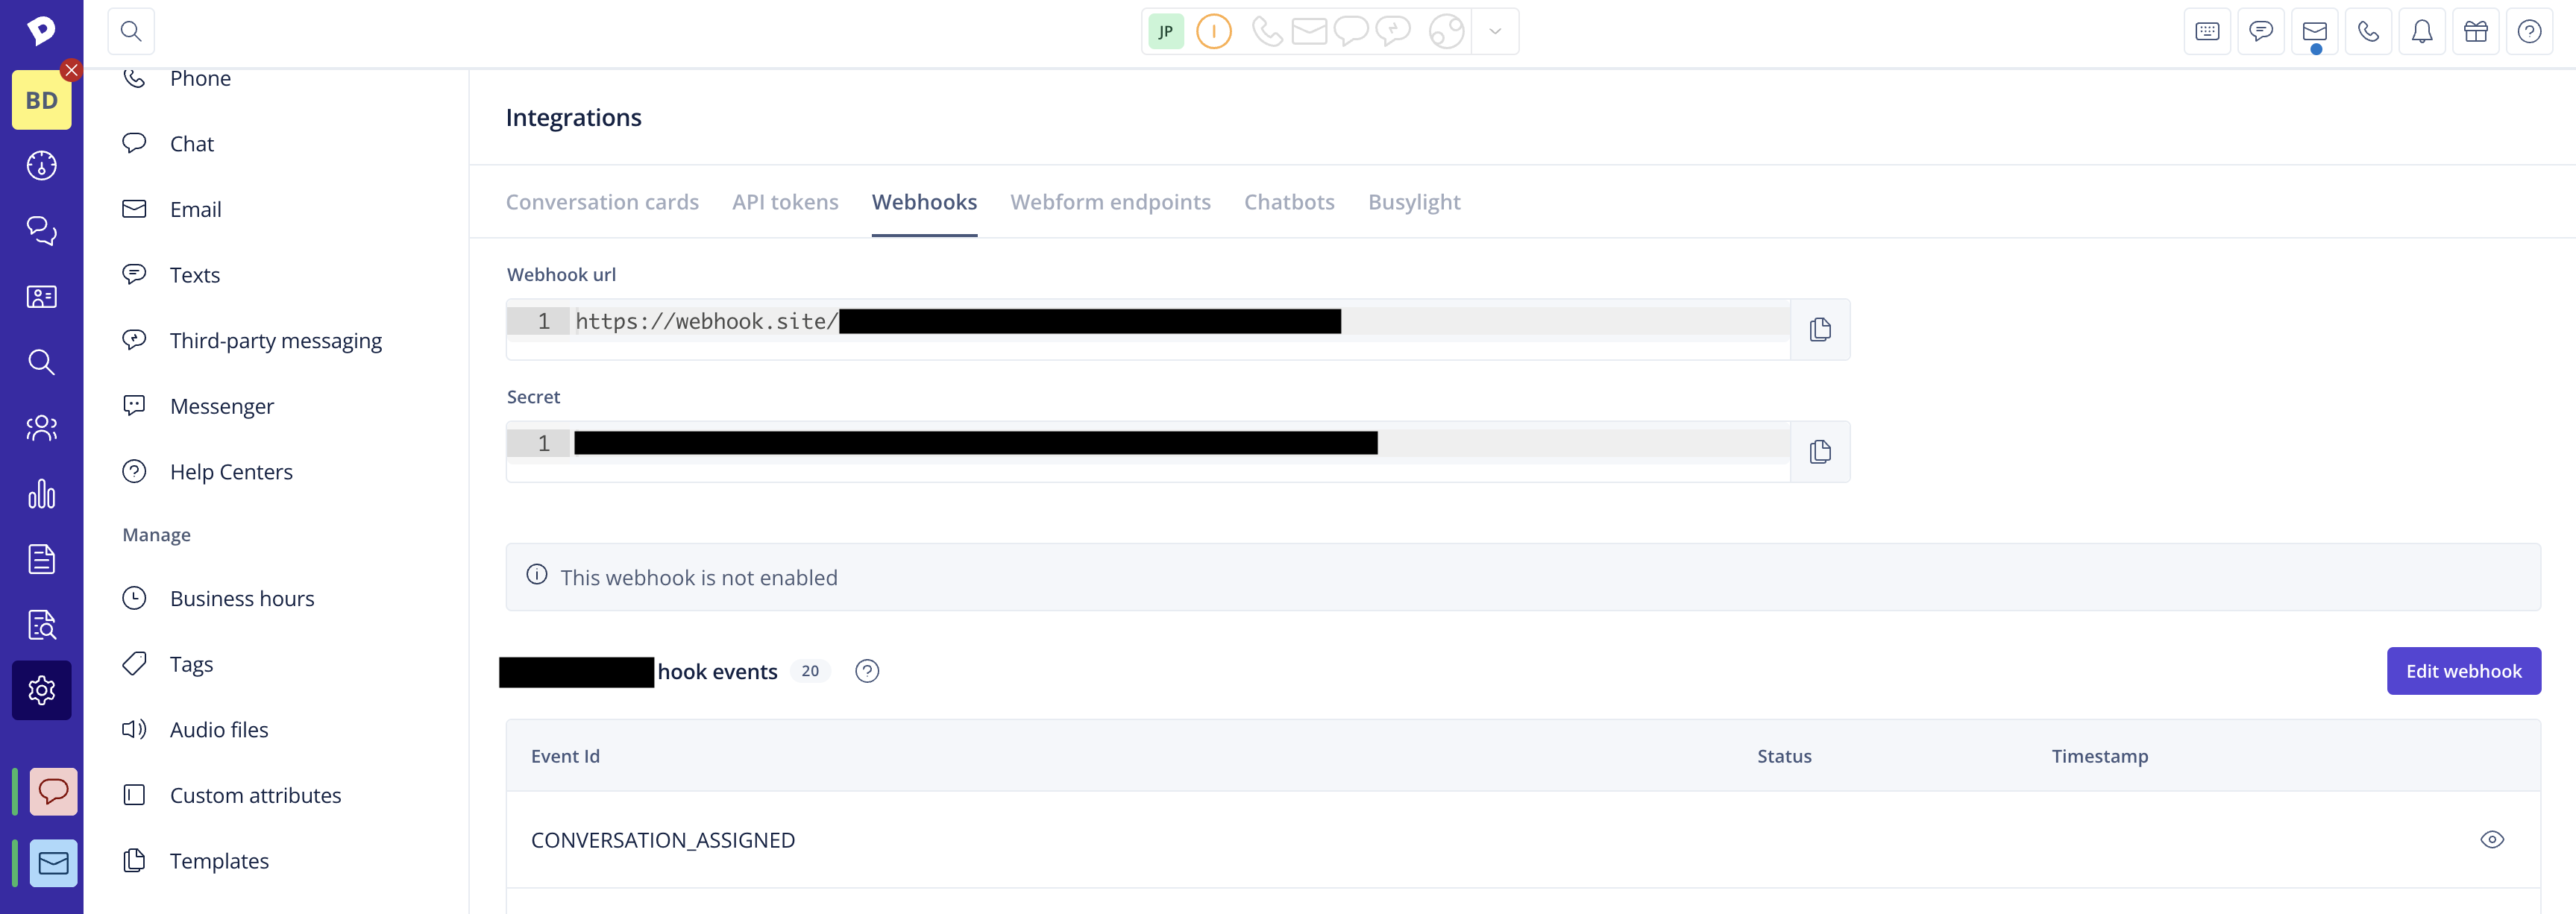Image resolution: width=2576 pixels, height=914 pixels.
Task: Open Business hours settings
Action: tap(242, 598)
